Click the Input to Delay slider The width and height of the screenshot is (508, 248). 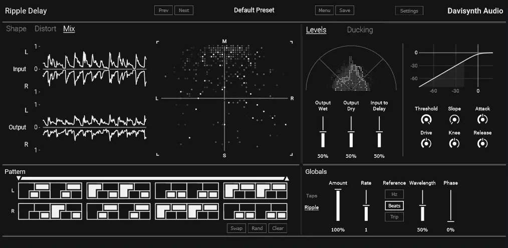379,132
